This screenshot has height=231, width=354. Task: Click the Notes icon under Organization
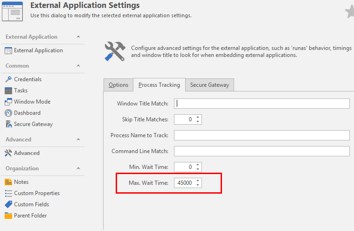8,182
